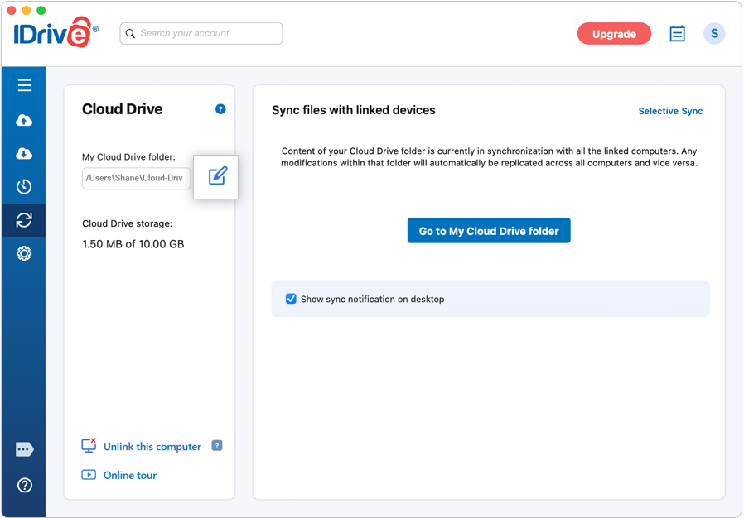Click the Show sync notification on desktop label
Screen dimensions: 744x518
pyautogui.click(x=373, y=299)
